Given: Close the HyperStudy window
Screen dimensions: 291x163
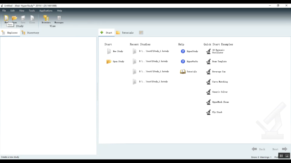Looking at the screenshot, I should (286, 6).
